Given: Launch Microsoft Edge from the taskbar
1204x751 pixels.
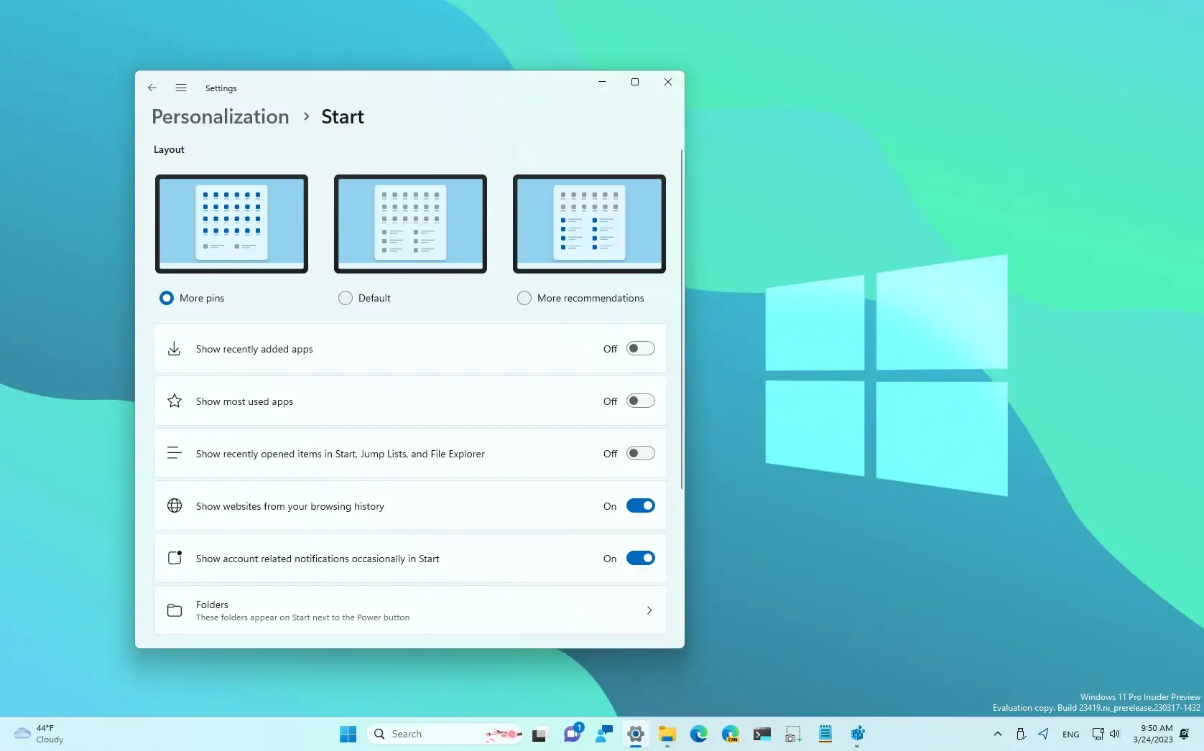Looking at the screenshot, I should click(699, 734).
